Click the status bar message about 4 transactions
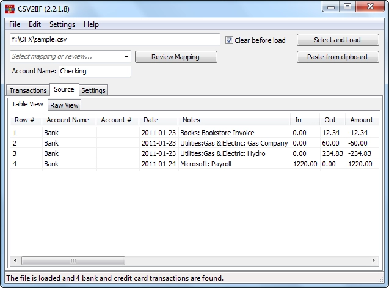Screen dimensions: 389x288 point(115,278)
